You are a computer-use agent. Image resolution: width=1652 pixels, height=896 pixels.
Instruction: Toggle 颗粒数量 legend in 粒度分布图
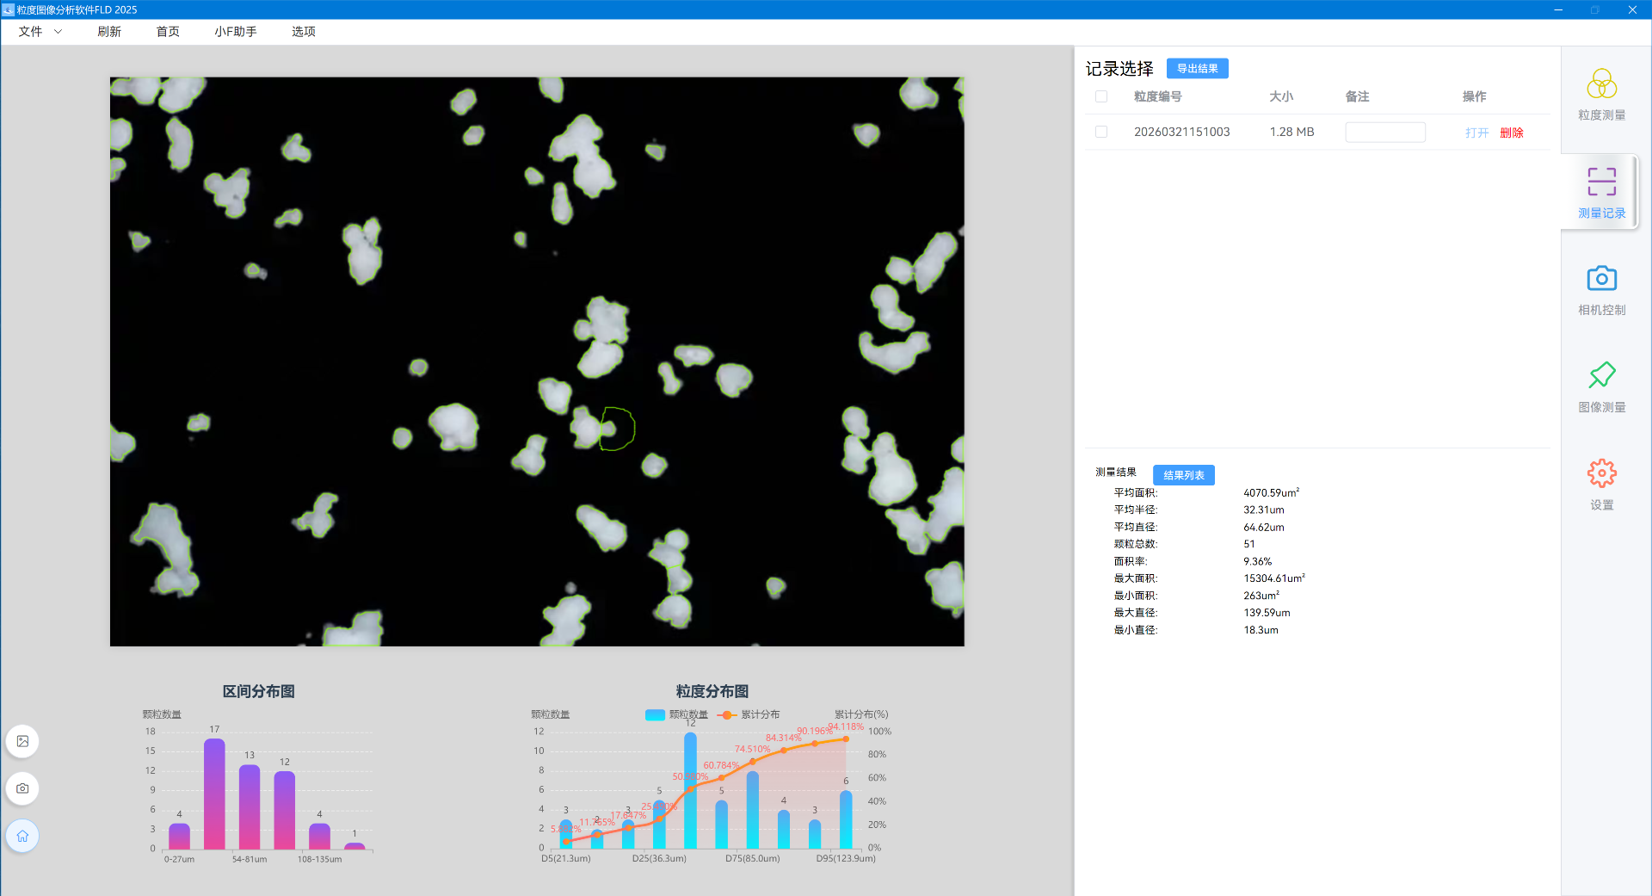(x=676, y=714)
